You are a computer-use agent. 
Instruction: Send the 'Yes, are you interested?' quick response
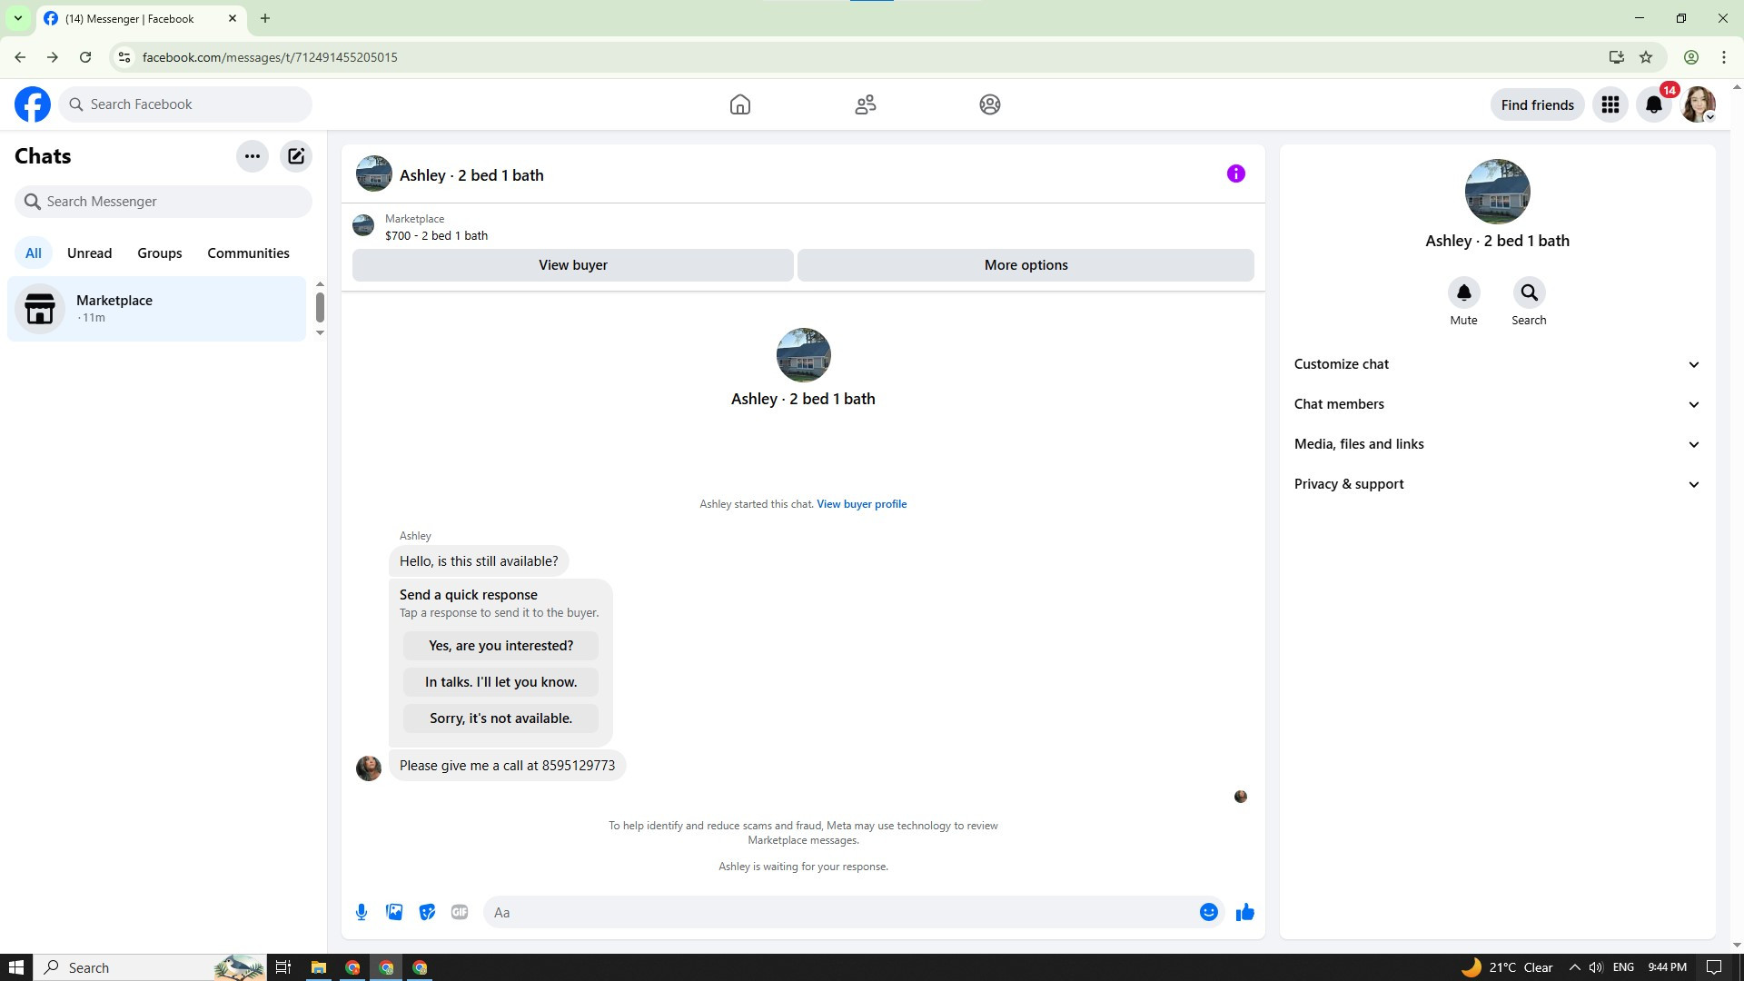500,646
